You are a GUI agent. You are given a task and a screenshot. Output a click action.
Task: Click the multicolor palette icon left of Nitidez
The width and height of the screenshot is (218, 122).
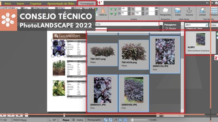[x=96, y=9]
